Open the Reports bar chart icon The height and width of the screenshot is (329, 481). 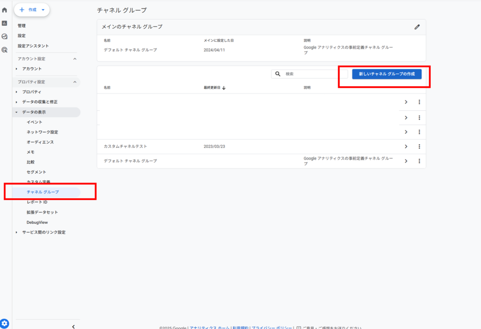(5, 23)
